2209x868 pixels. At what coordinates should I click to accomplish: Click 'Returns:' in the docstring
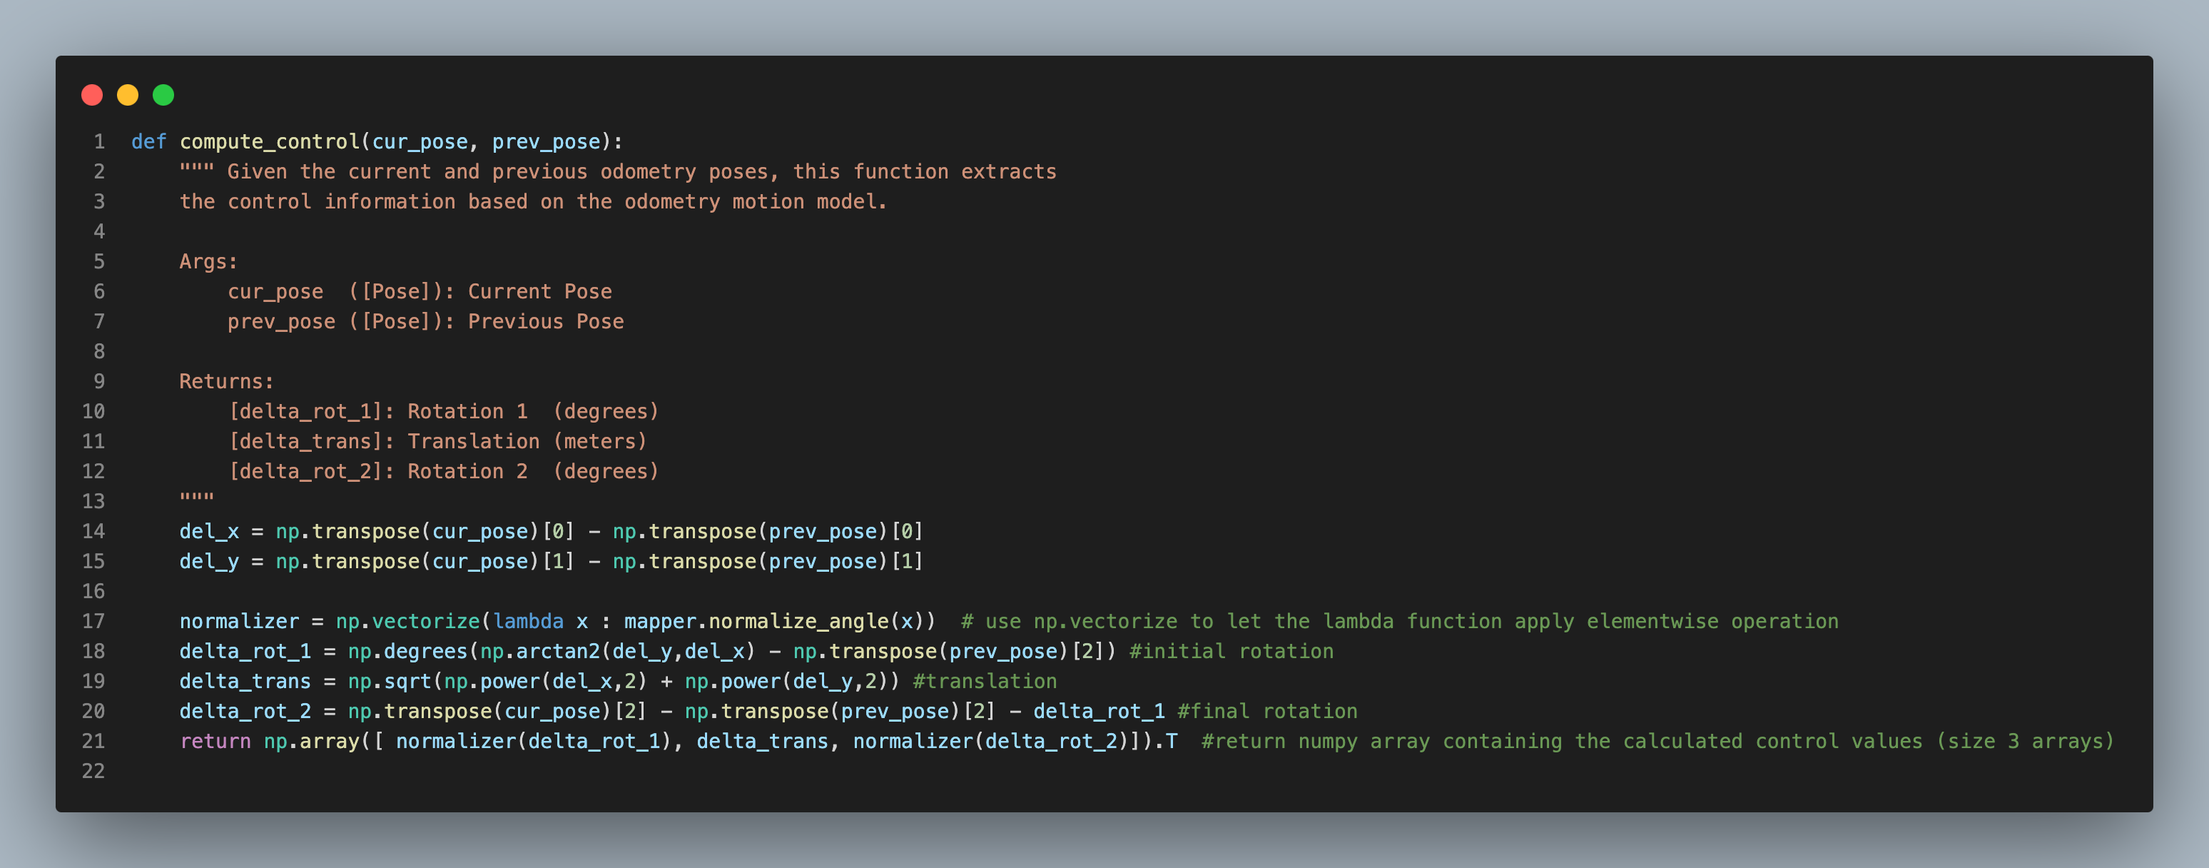click(226, 382)
